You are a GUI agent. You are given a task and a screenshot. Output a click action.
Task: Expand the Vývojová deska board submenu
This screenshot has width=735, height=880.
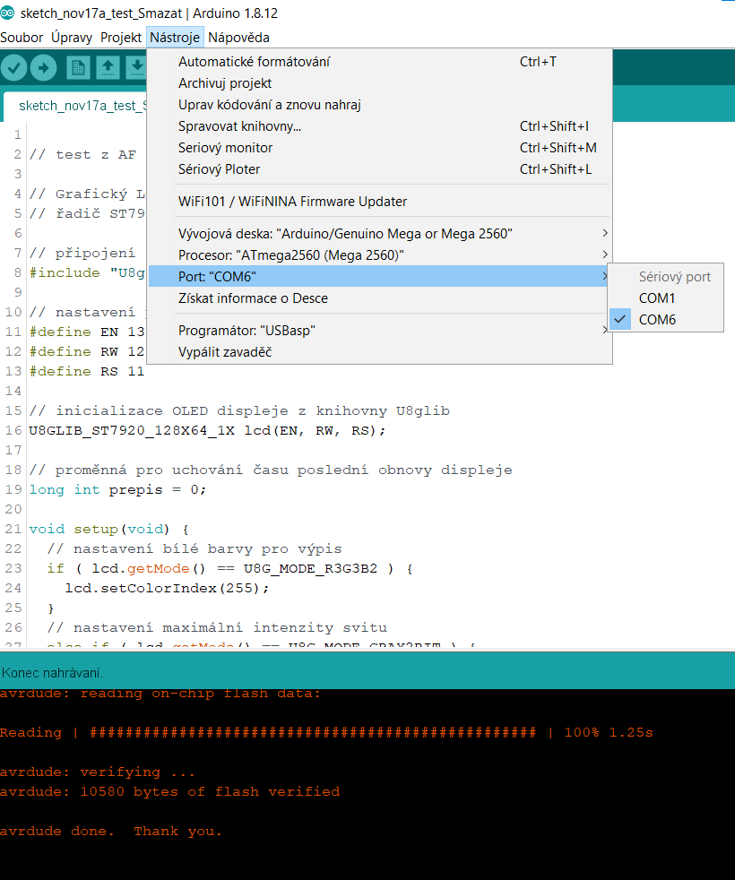point(345,234)
